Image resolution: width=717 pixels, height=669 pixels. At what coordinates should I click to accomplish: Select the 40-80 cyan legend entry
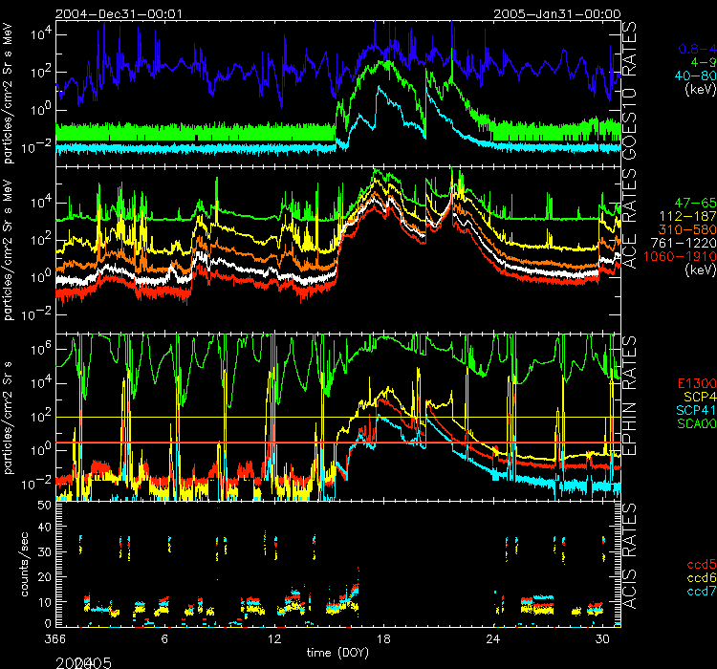tap(694, 76)
